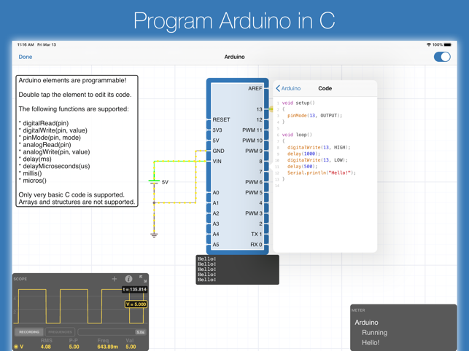Open scope info with the i icon
The image size is (469, 351).
pos(128,279)
